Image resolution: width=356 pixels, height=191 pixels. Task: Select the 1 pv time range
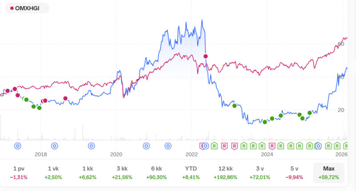point(19,173)
